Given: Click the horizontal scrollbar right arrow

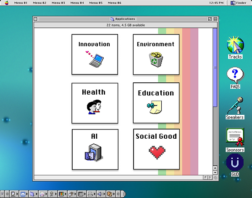Looking at the screenshot, I should tap(210, 177).
